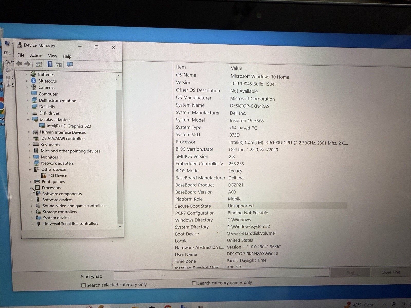This screenshot has width=411, height=308.
Task: Expand the Batteries node
Action: tap(26, 74)
